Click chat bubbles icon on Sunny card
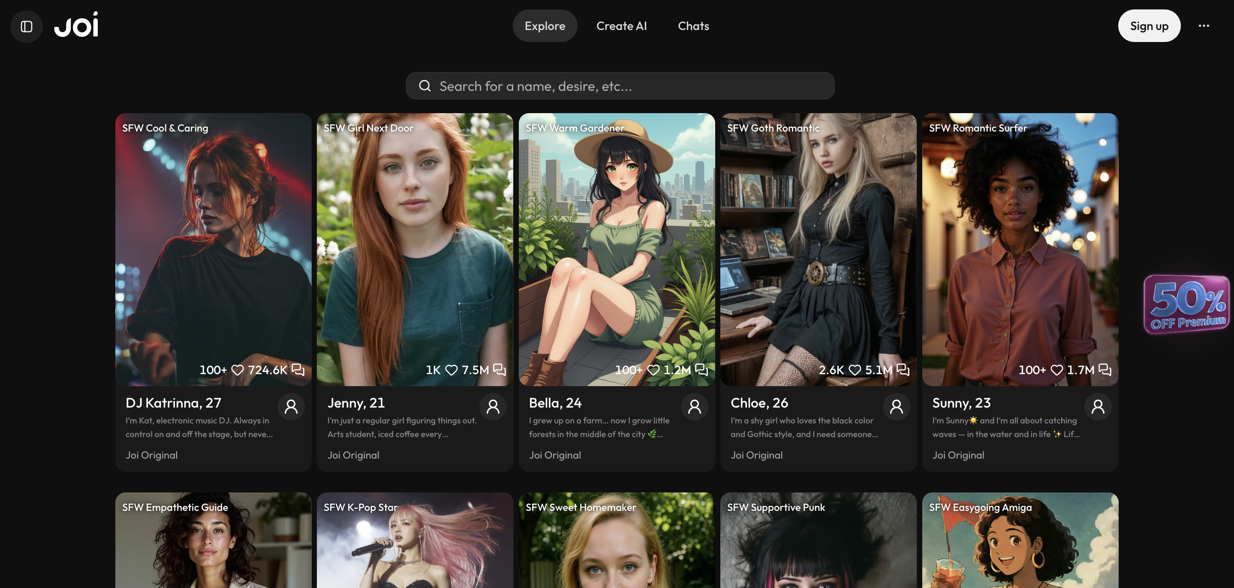Viewport: 1234px width, 588px height. coord(1105,369)
